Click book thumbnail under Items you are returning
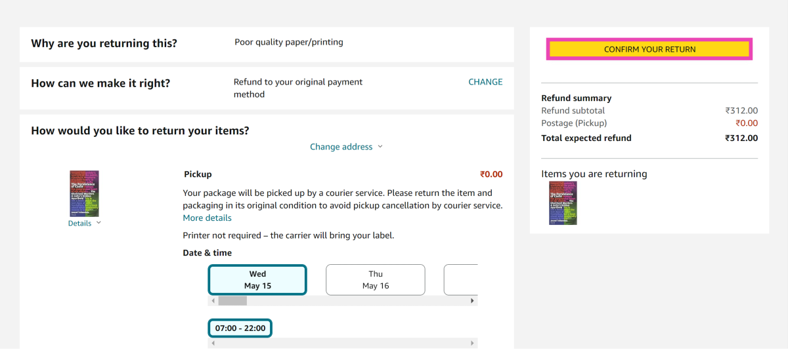Image resolution: width=788 pixels, height=352 pixels. point(563,203)
